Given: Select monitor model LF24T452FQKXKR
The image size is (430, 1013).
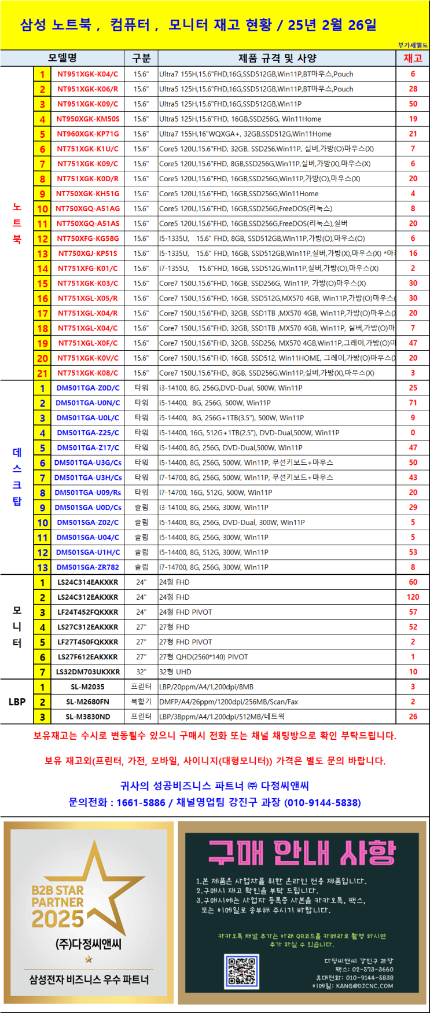Looking at the screenshot, I should [x=87, y=612].
